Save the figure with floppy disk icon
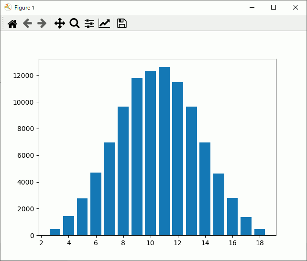The height and width of the screenshot is (261, 307). tap(122, 23)
